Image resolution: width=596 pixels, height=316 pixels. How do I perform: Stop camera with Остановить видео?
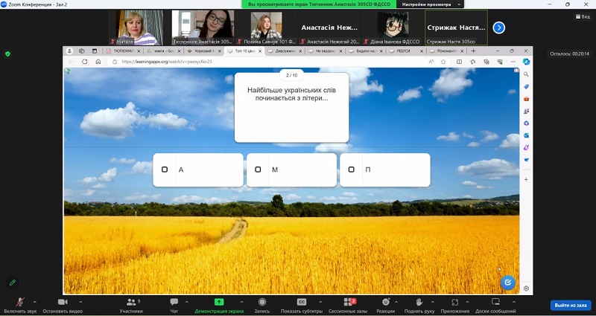click(x=63, y=302)
